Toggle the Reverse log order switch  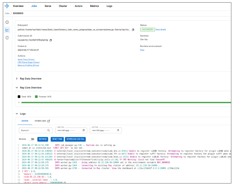click(x=31, y=139)
